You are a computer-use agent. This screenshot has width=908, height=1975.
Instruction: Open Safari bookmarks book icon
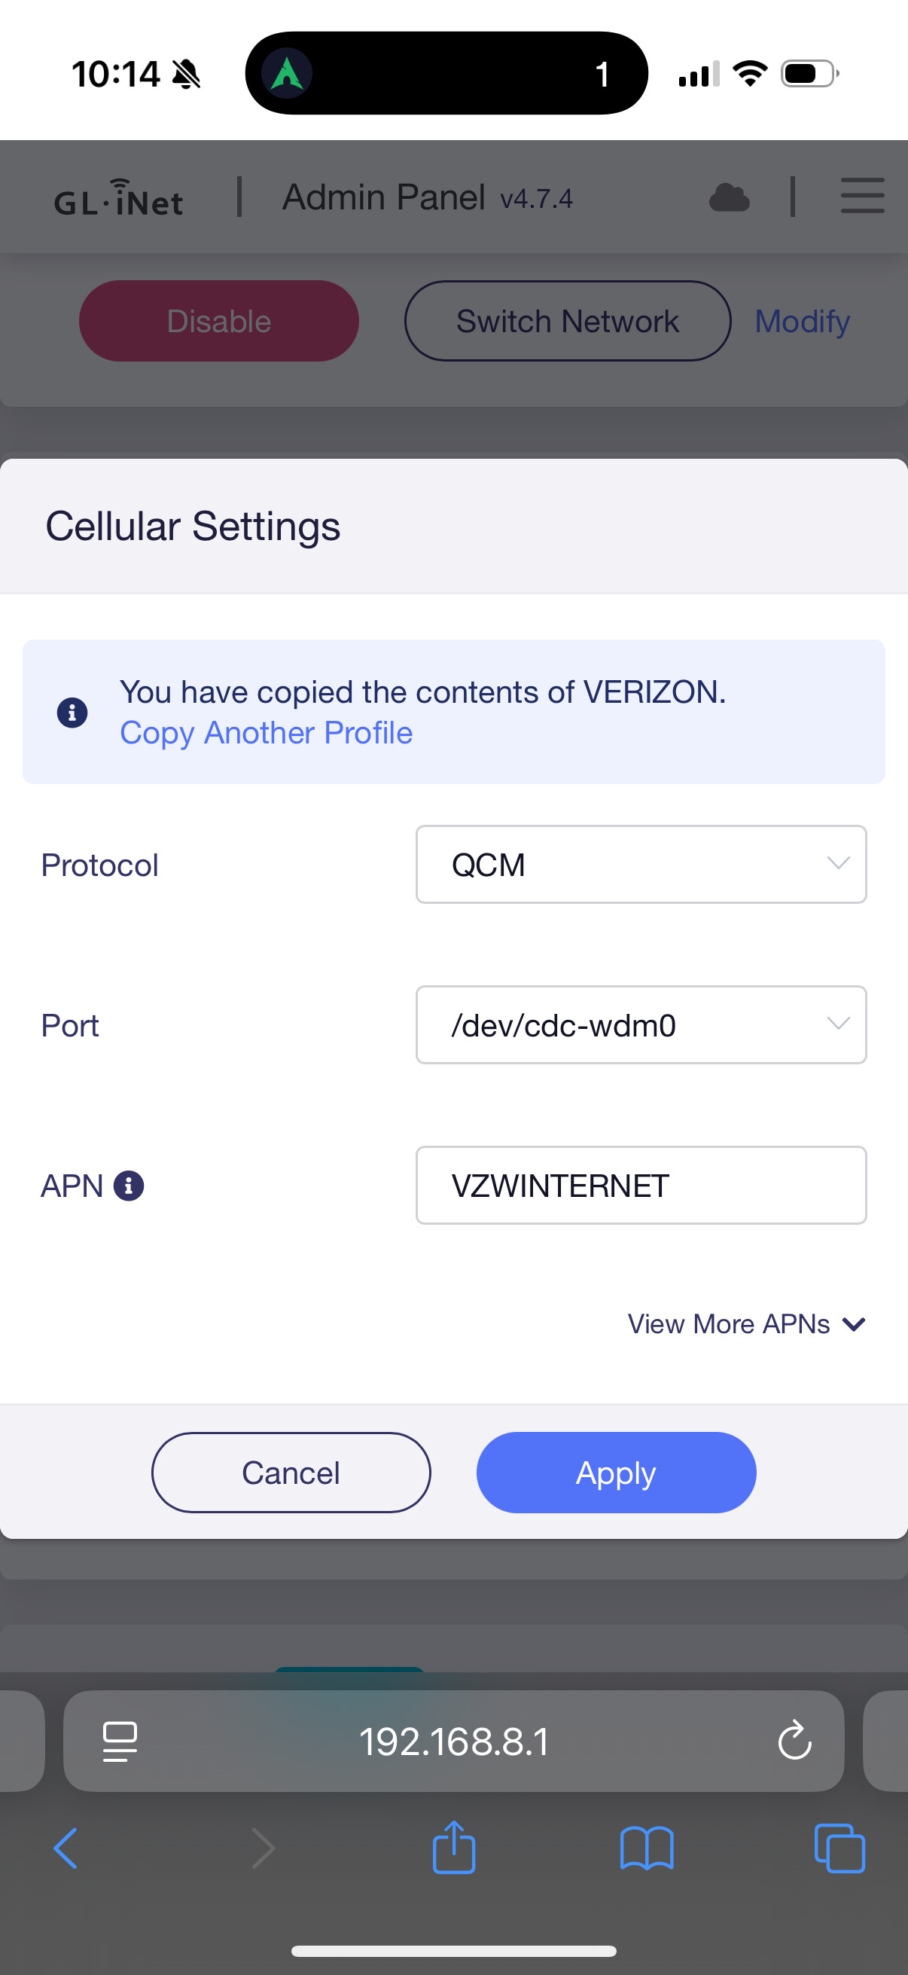tap(647, 1848)
